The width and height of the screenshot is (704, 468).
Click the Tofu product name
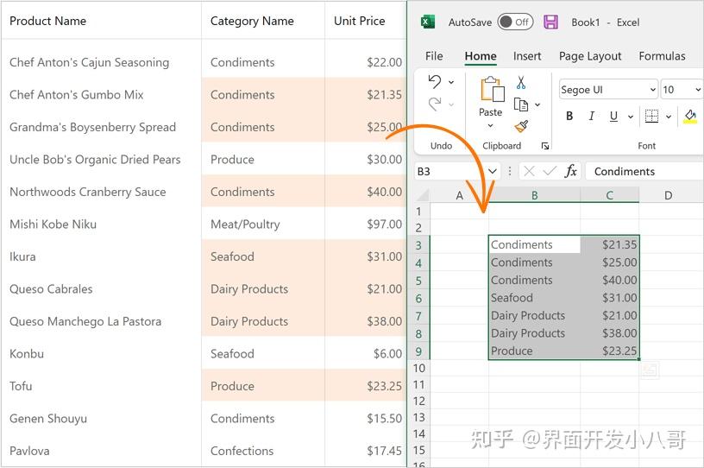pos(21,386)
